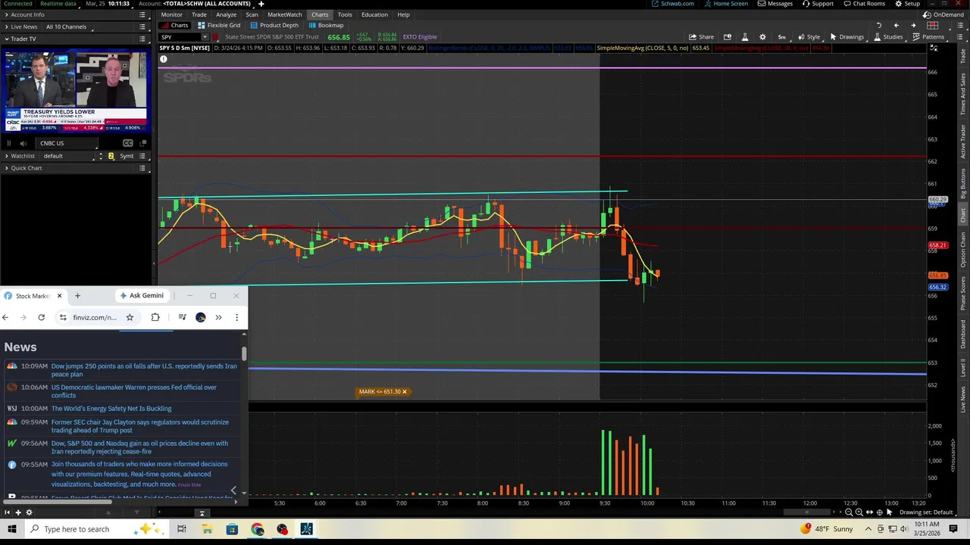Open the Account Info gadget menu icon

[142, 14]
